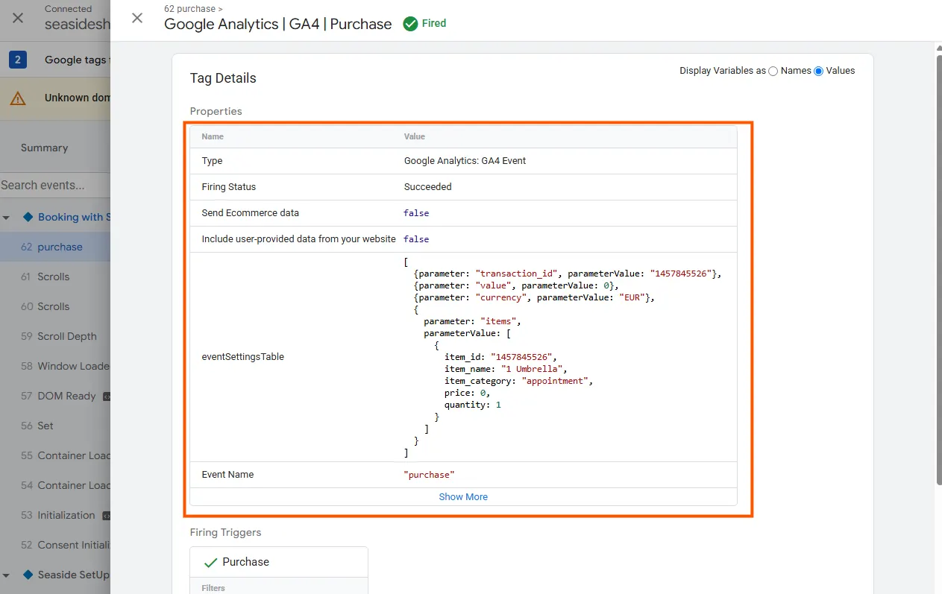Select the 62 purchase event
The height and width of the screenshot is (594, 942).
(55, 247)
